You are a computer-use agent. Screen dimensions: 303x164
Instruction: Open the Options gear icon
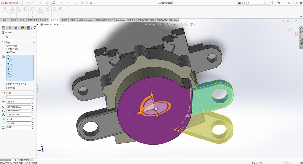pyautogui.click(x=91, y=3)
